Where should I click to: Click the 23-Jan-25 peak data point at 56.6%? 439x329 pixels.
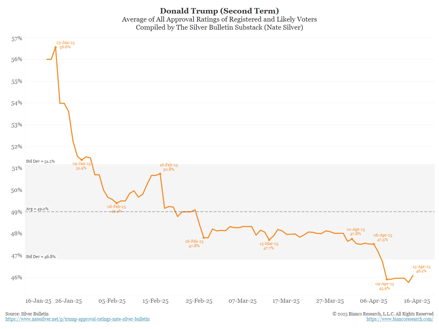56,47
